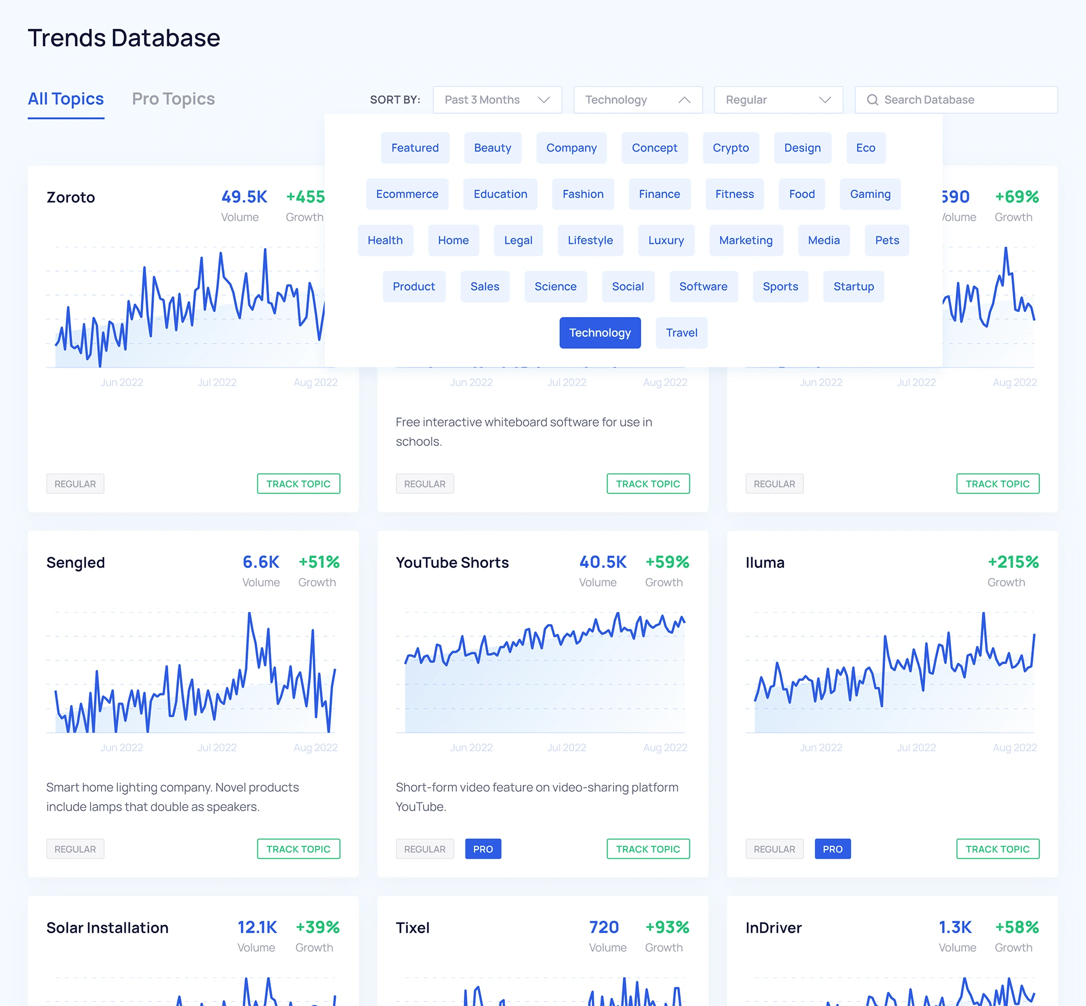
Task: Select the Sports category
Action: click(x=780, y=287)
